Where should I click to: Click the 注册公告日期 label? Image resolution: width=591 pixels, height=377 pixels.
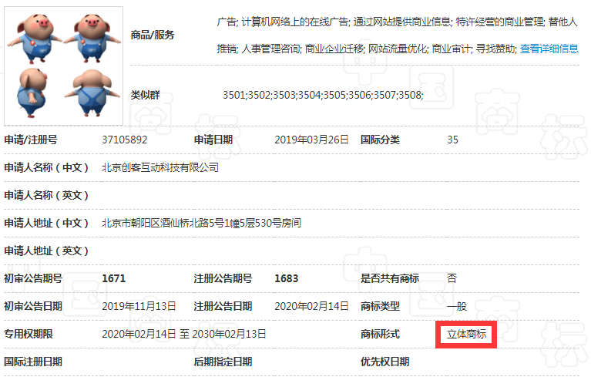point(223,306)
